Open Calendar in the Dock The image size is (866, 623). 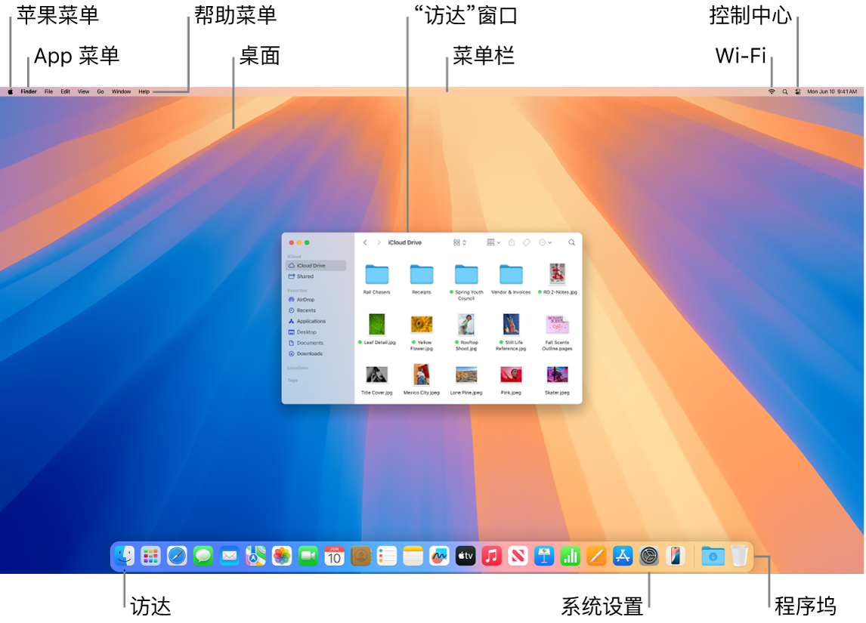pos(334,557)
